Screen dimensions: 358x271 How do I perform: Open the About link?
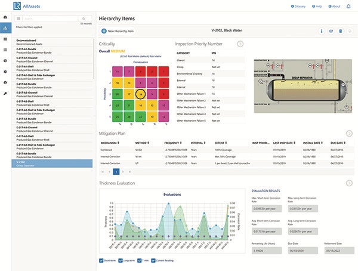click(x=334, y=6)
